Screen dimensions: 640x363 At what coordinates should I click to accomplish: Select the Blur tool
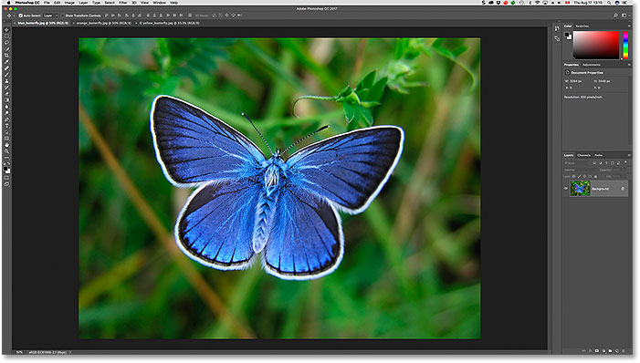pyautogui.click(x=6, y=107)
